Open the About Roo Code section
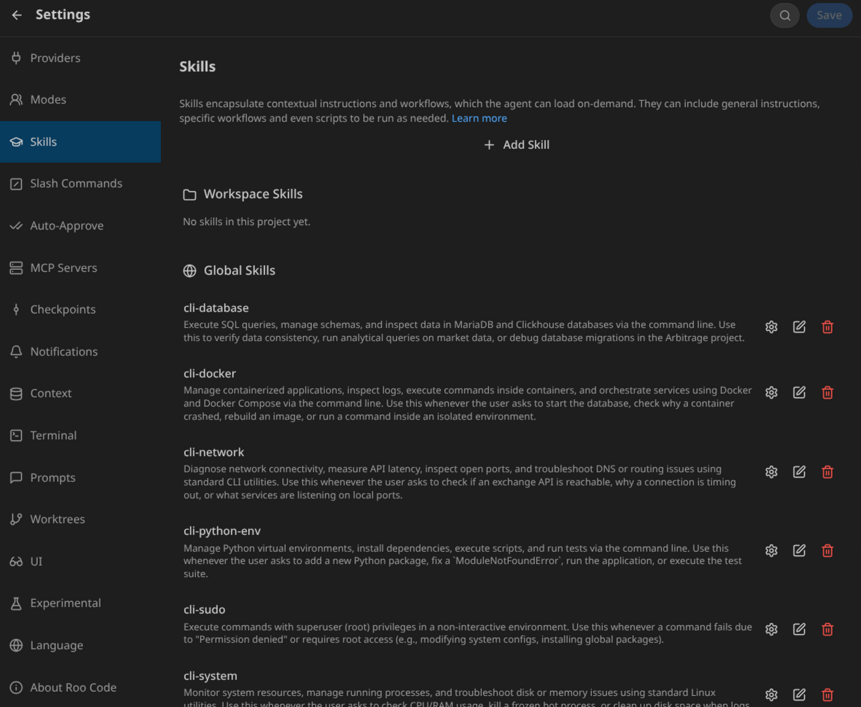This screenshot has height=707, width=861. pos(73,687)
